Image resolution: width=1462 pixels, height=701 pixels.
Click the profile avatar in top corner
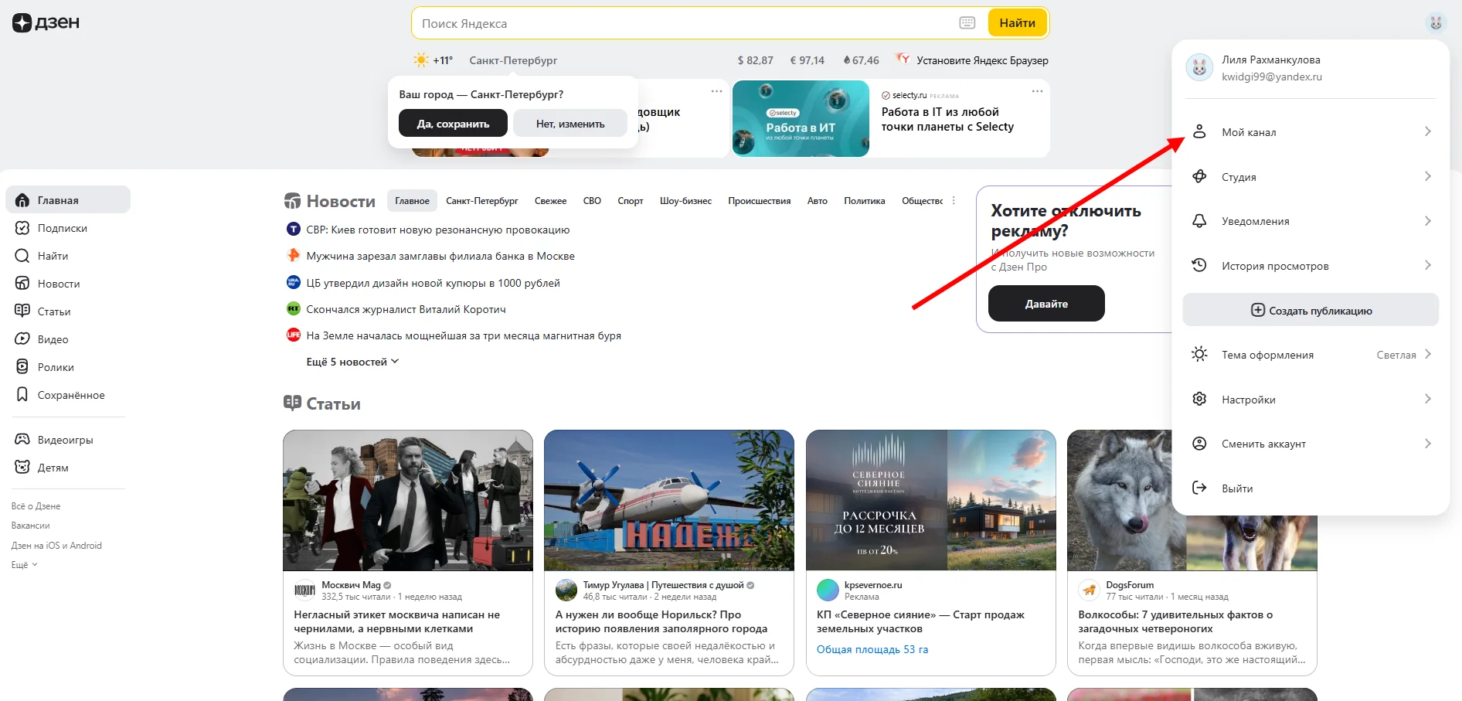click(x=1436, y=23)
